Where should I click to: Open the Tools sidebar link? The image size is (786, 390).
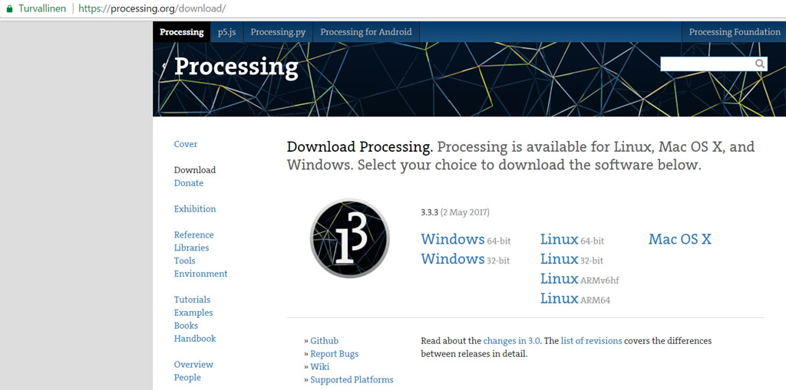pos(184,261)
